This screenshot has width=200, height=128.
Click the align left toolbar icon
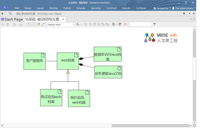tap(86, 24)
